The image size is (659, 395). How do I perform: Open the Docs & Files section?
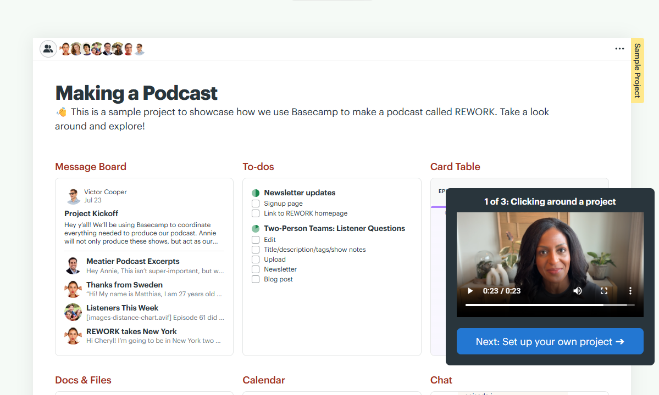pyautogui.click(x=83, y=380)
